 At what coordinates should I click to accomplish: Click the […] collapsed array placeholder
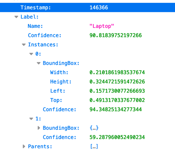[x=94, y=146]
